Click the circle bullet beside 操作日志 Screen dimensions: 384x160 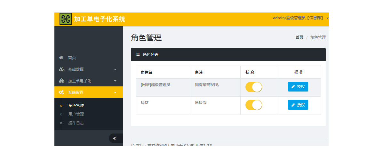(x=61, y=123)
